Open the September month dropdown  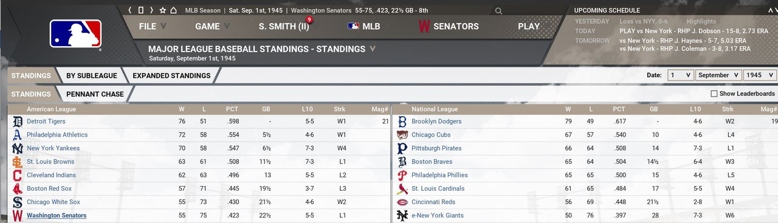[x=718, y=75]
